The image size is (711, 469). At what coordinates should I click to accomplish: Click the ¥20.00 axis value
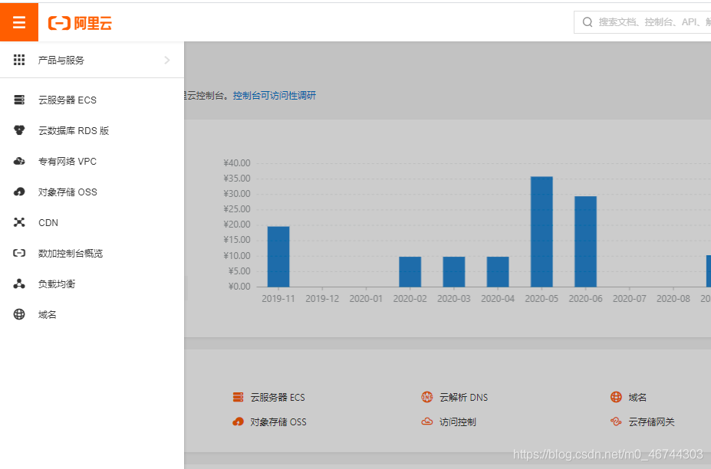(x=237, y=225)
